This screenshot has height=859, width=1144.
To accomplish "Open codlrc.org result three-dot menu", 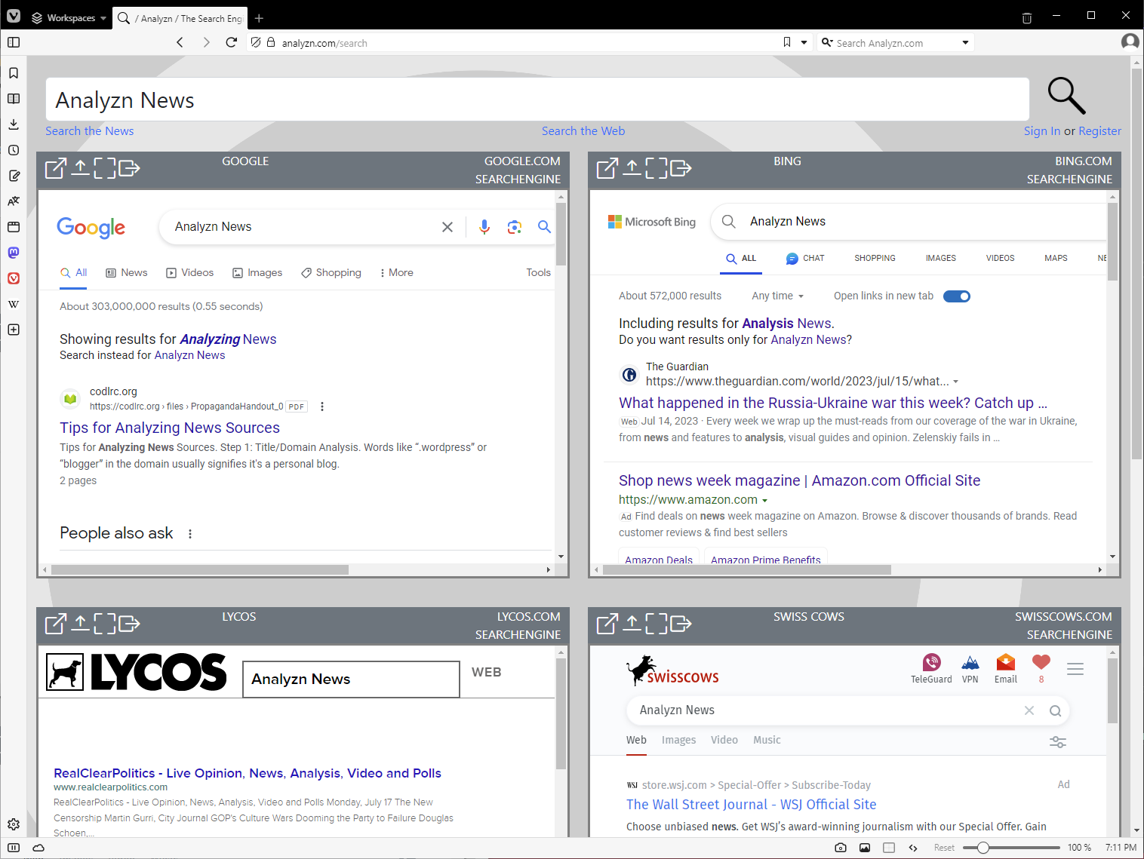I will click(322, 406).
